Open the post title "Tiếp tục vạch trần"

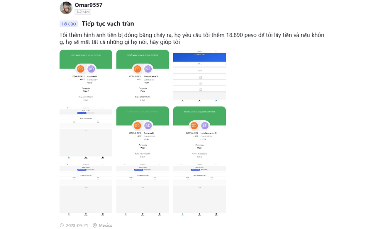coord(108,24)
